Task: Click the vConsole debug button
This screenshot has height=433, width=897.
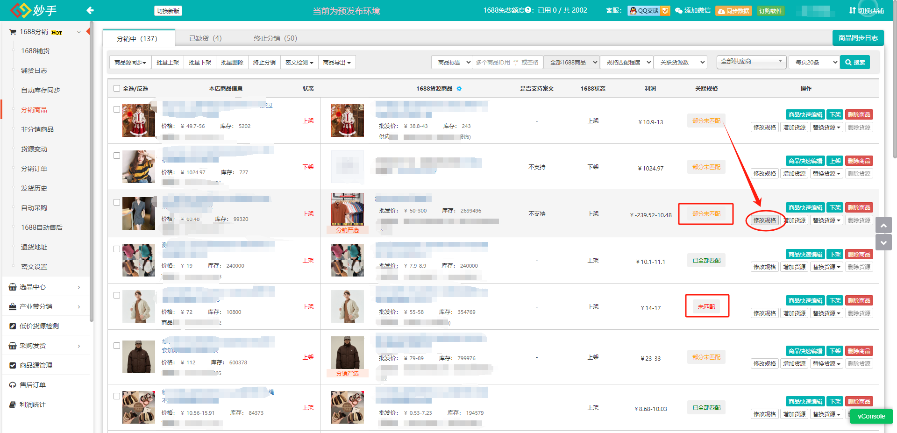Action: coord(871,416)
